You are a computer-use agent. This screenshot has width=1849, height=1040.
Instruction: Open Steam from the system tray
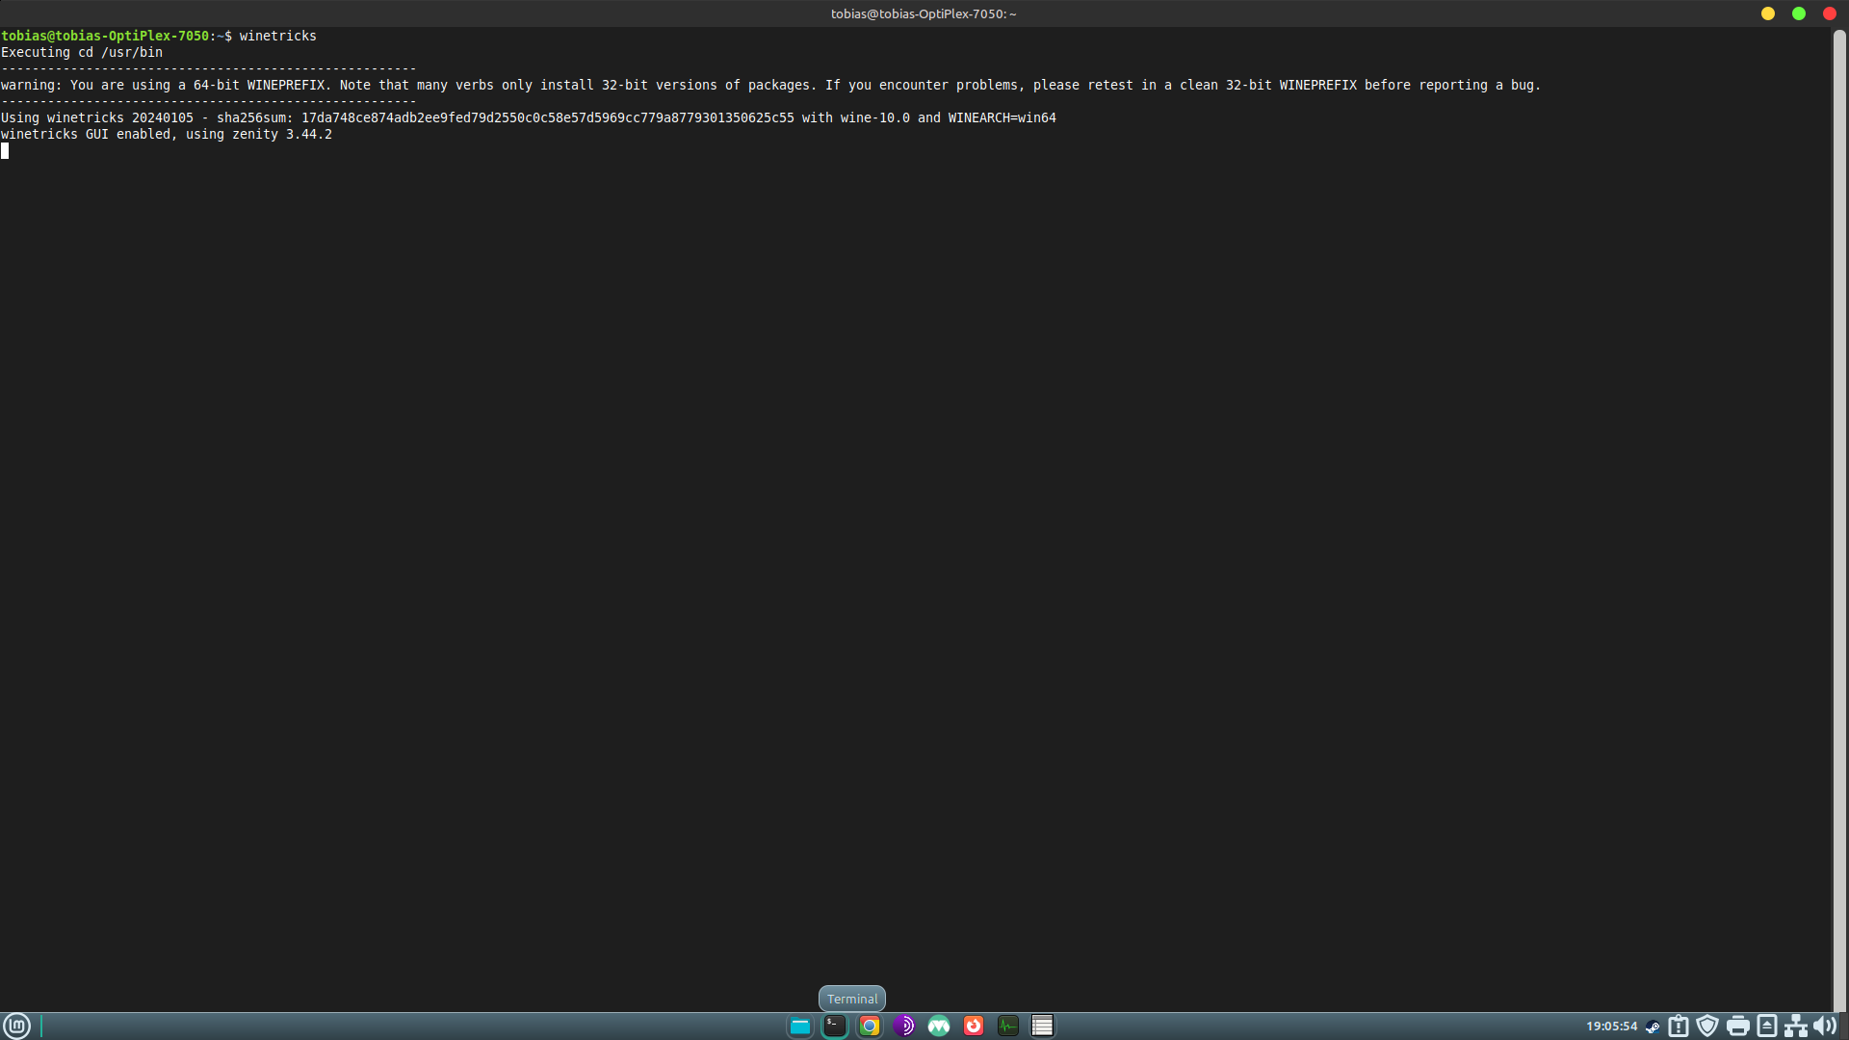(1653, 1027)
